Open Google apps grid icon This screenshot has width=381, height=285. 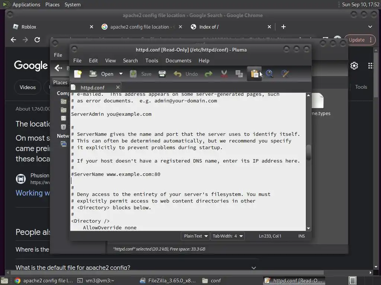point(371,66)
